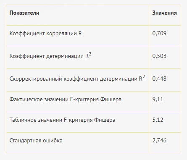The height and width of the screenshot is (160, 187).
Task: Click the word Скорректированный
Action: (x=36, y=79)
